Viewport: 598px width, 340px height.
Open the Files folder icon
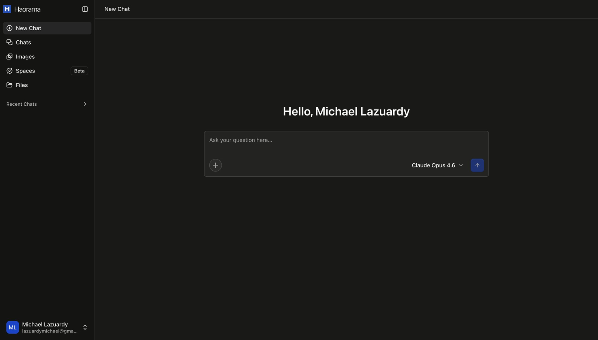[x=10, y=85]
